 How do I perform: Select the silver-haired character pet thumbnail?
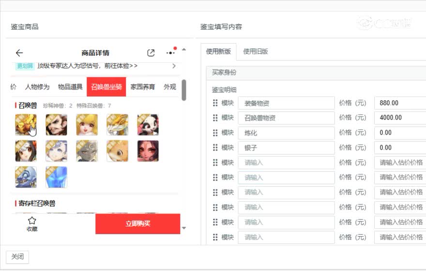pyautogui.click(x=56, y=151)
